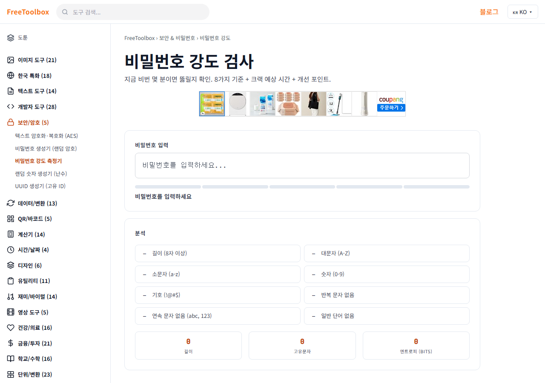Click the 보안/암호 lock icon
This screenshot has height=383, width=545.
11,123
